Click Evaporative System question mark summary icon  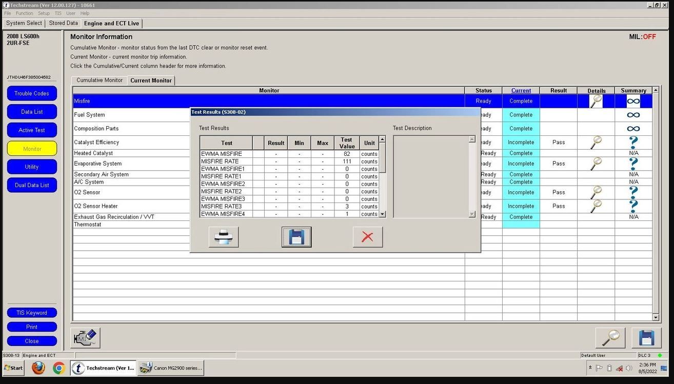pyautogui.click(x=633, y=164)
